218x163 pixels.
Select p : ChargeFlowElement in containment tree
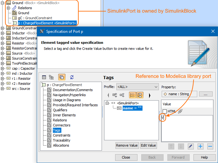[x=47, y=23]
